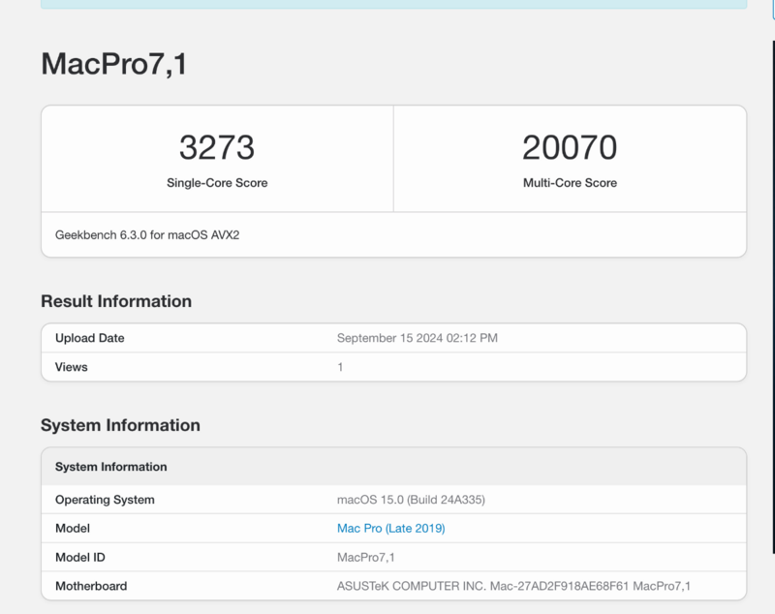Click the Operating System row label
This screenshot has height=614, width=775.
coord(105,500)
